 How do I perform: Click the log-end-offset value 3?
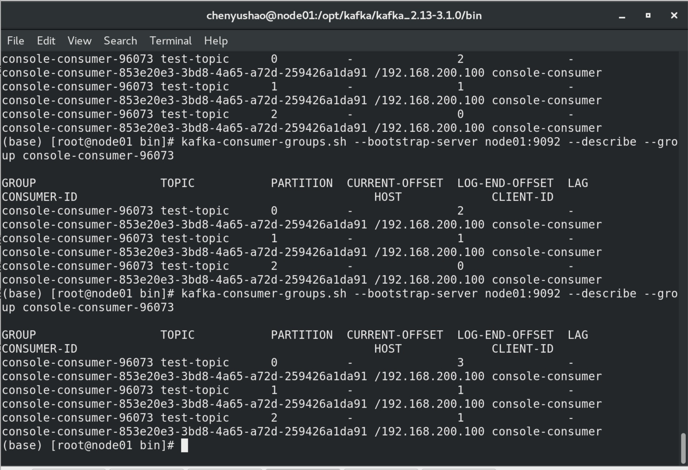tap(460, 362)
